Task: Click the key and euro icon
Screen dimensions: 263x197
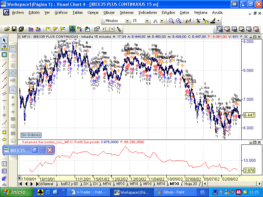Action: 80,29
